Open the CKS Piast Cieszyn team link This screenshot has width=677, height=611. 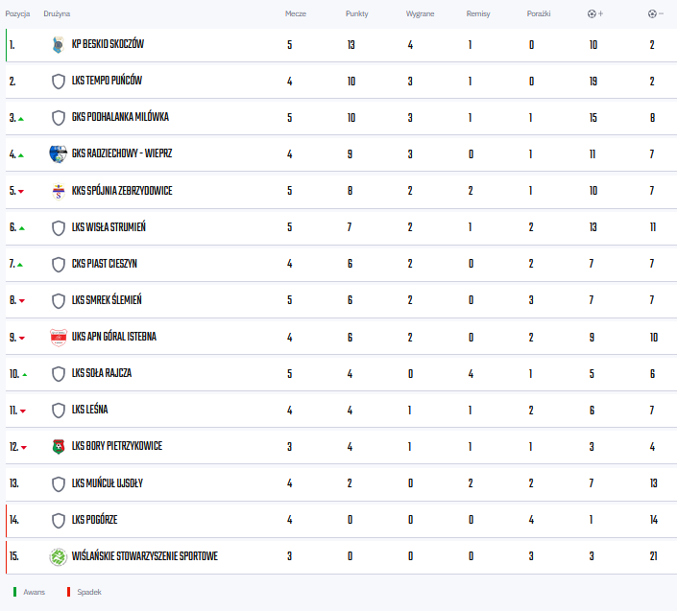pos(104,264)
